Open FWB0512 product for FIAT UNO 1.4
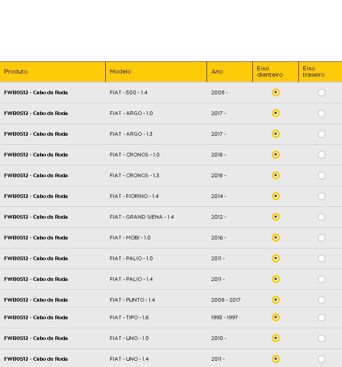The height and width of the screenshot is (367, 342). click(x=36, y=359)
